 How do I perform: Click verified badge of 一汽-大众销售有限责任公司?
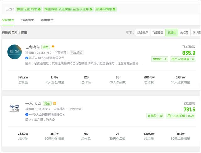(27, 114)
